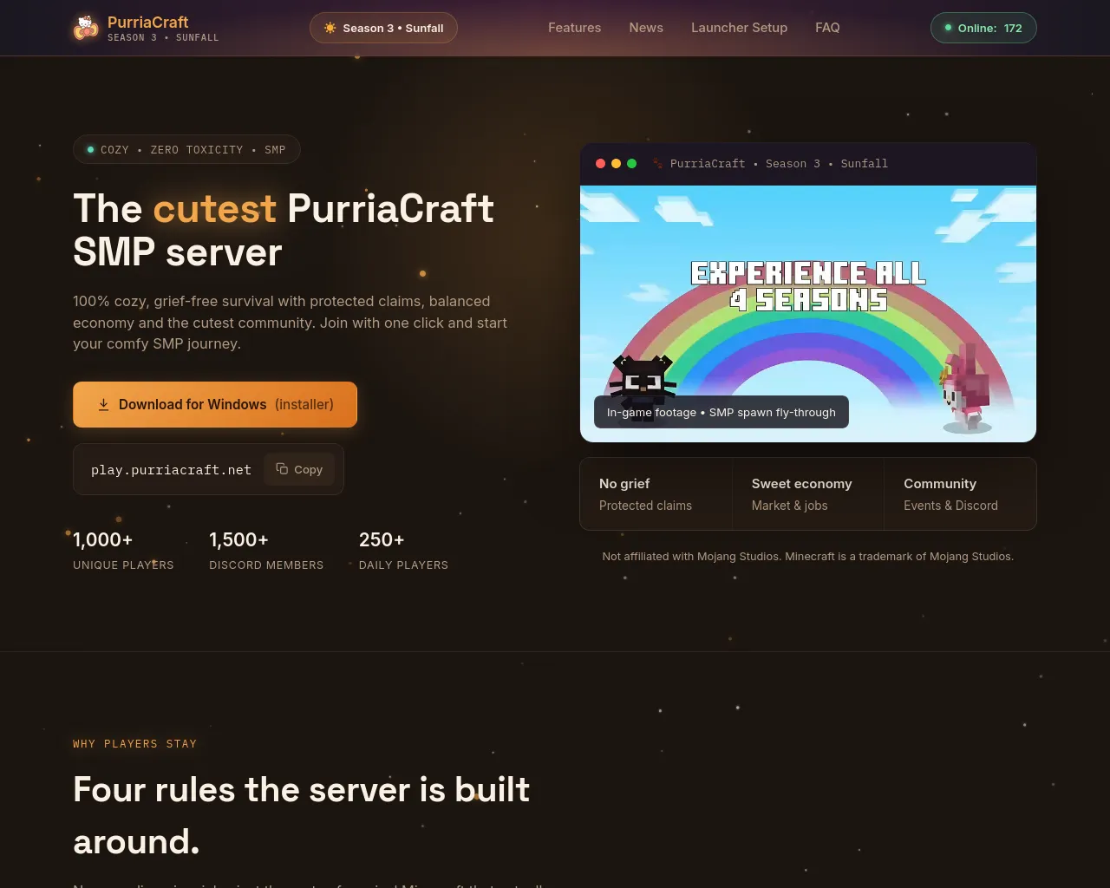Copy the server address

coord(299,469)
